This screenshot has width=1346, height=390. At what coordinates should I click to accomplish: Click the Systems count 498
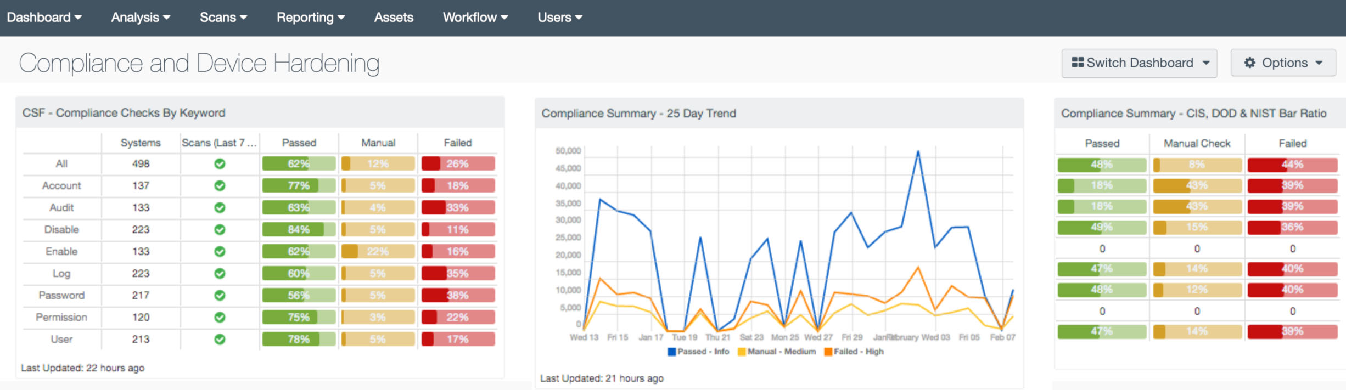click(141, 163)
